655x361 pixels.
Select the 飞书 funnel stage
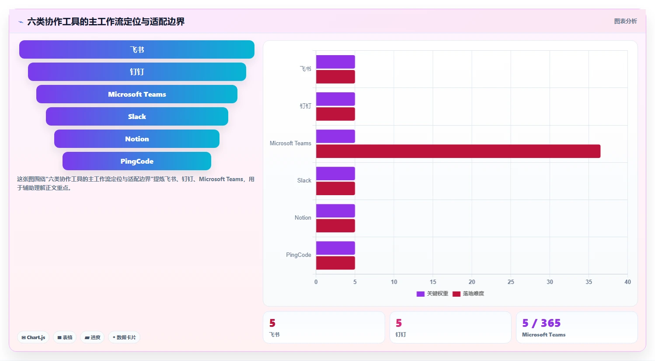click(x=137, y=49)
